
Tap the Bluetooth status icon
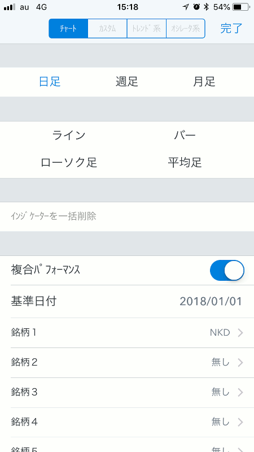point(206,7)
